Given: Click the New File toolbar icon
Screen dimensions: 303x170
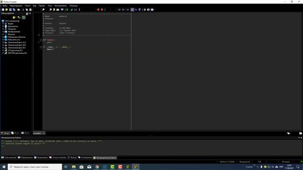Looking at the screenshot, I should [x=3, y=9].
